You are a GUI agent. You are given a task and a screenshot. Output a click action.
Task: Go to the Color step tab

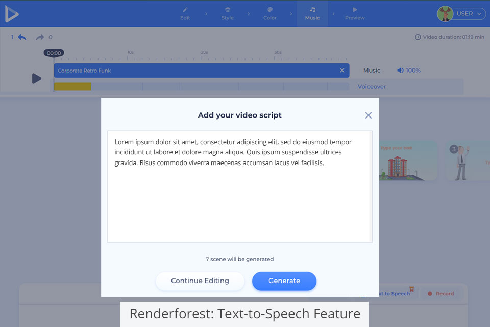[x=270, y=14]
